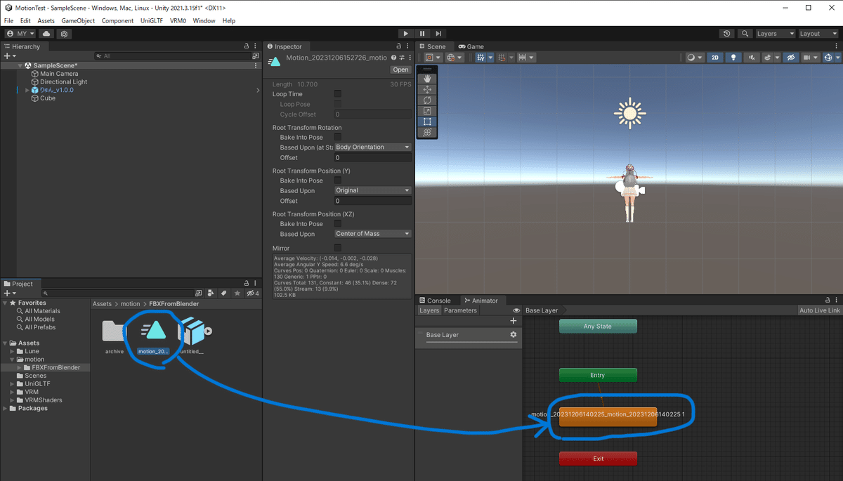Viewport: 843px width, 481px height.
Task: Switch to the Game tab
Action: [471, 46]
